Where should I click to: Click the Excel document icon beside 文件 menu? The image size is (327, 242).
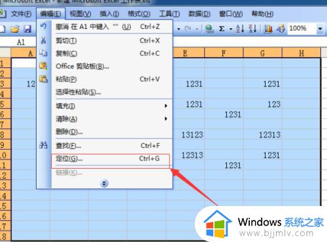tap(3, 14)
